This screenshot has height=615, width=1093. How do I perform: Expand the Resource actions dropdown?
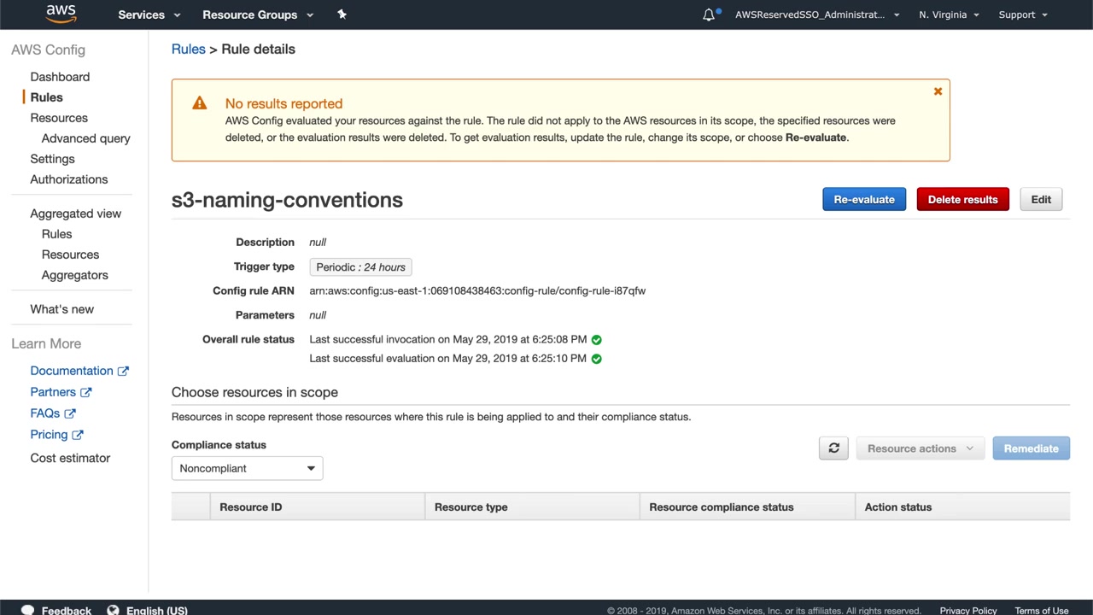click(920, 448)
